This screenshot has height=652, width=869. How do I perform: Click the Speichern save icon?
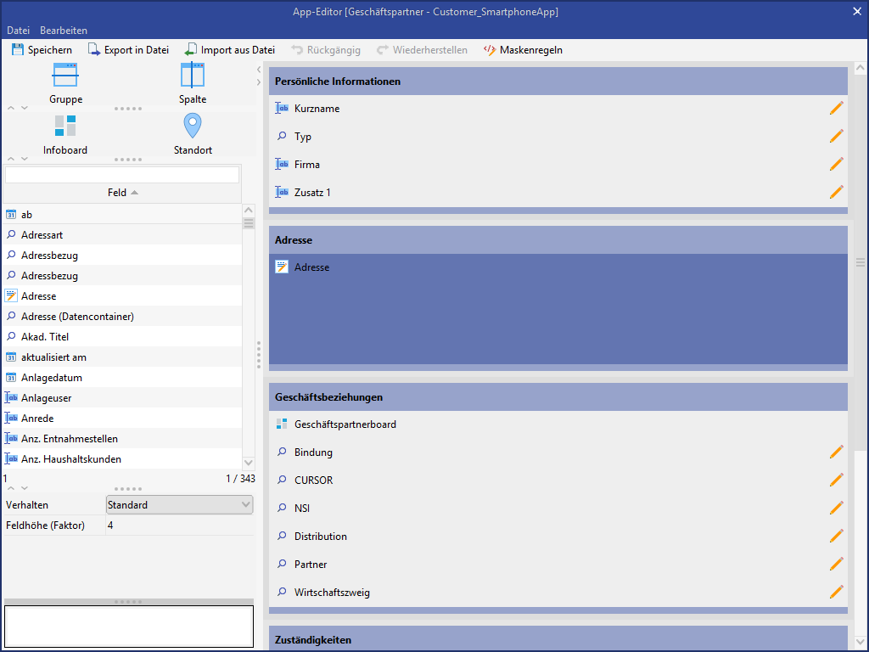pos(18,50)
